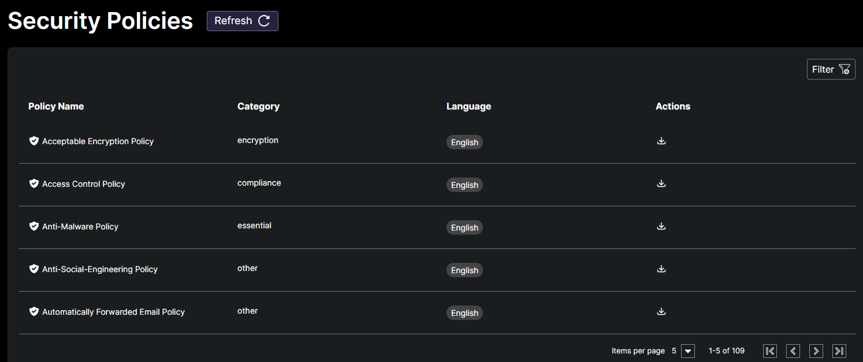Download the Automatically Forwarded Email Policy
This screenshot has height=362, width=863.
[x=661, y=311]
